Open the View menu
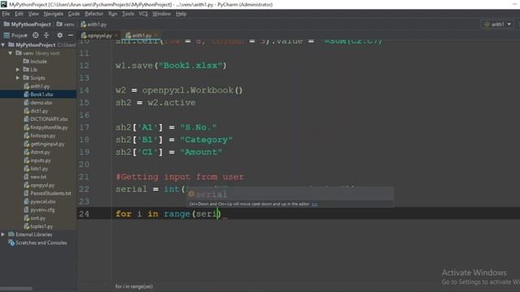This screenshot has height=292, width=520. 33,14
